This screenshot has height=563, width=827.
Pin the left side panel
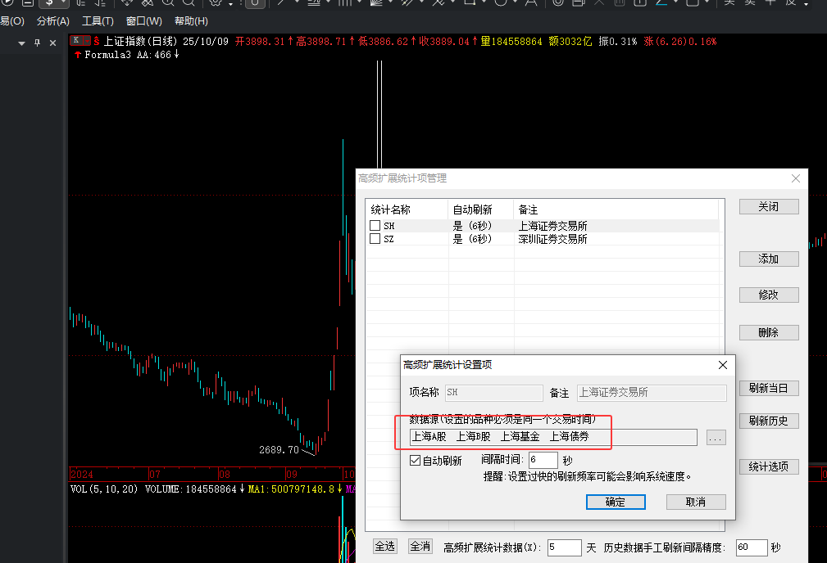pos(37,43)
